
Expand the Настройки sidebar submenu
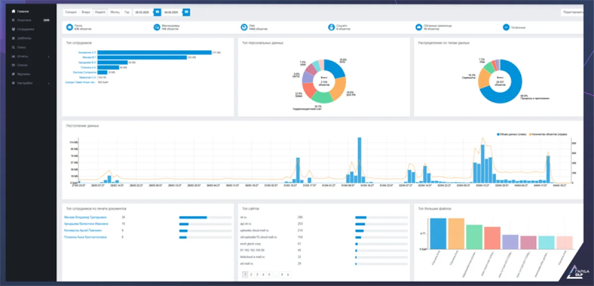(x=48, y=83)
